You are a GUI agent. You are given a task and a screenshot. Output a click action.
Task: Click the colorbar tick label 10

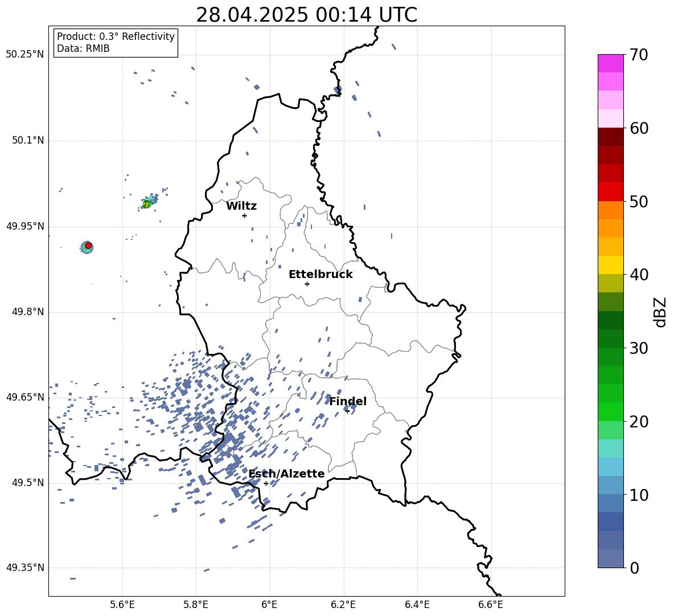pos(639,495)
